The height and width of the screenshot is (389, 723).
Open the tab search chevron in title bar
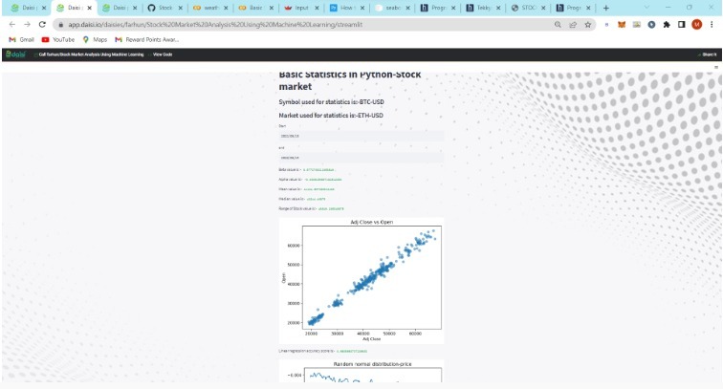pyautogui.click(x=646, y=8)
